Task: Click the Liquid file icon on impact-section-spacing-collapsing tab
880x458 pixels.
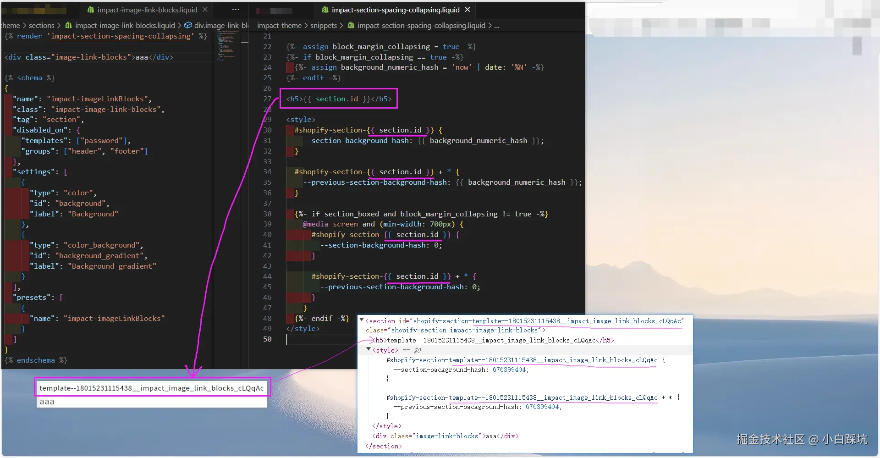Action: pyautogui.click(x=325, y=10)
